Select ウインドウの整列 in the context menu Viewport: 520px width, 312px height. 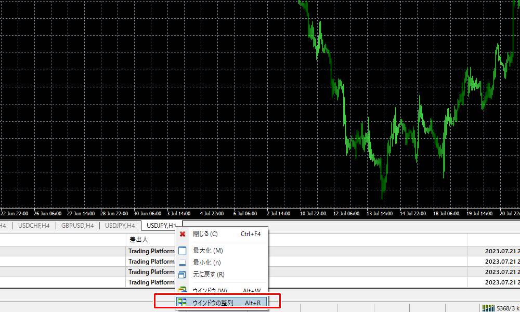[x=218, y=302]
